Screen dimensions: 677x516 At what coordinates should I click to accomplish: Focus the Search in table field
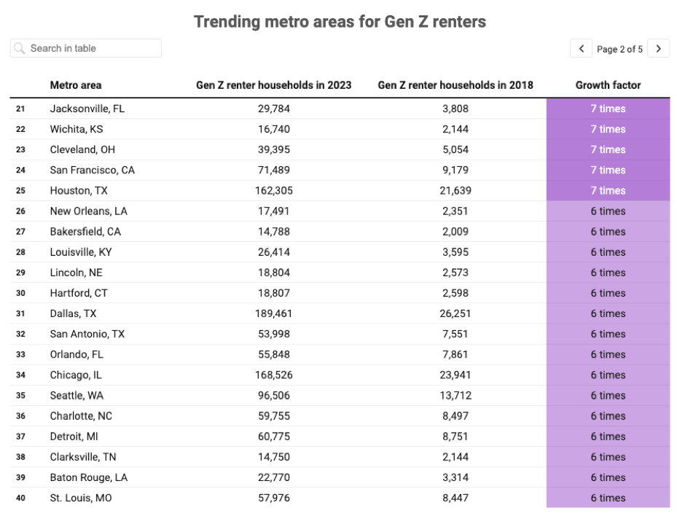point(86,48)
